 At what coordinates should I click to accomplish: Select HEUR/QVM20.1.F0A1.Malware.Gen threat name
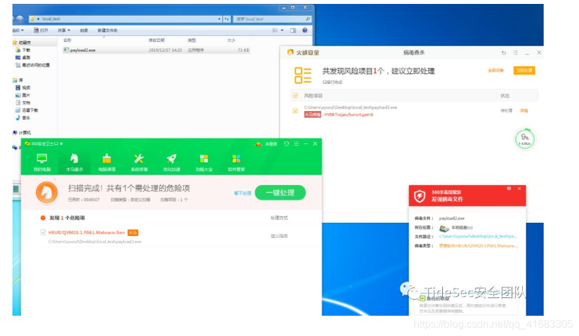86,232
